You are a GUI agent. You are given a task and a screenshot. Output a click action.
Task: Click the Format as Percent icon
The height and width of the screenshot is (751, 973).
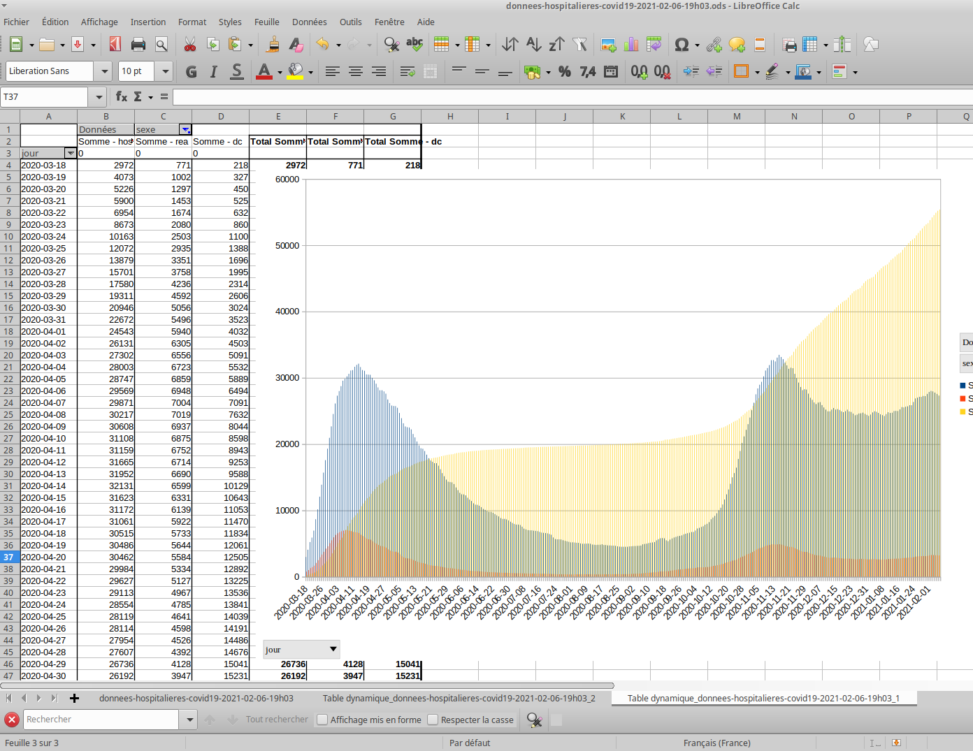pos(565,71)
